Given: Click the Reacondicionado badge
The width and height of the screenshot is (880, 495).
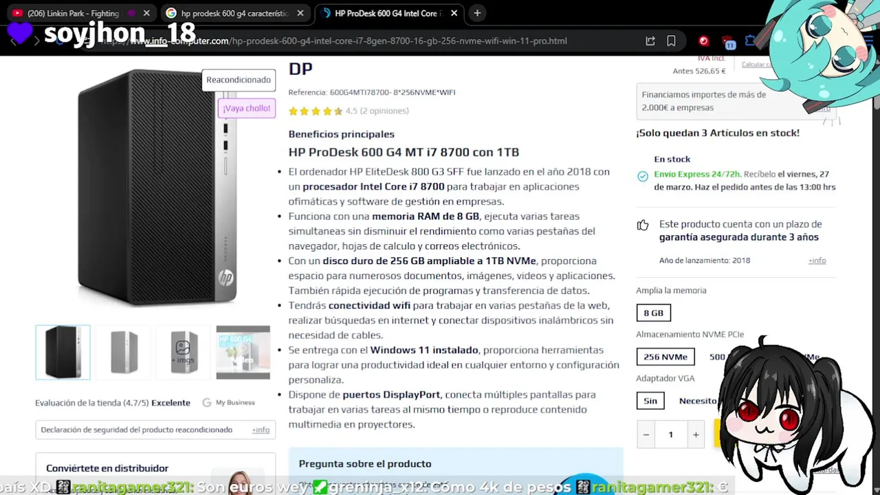Looking at the screenshot, I should pos(239,80).
